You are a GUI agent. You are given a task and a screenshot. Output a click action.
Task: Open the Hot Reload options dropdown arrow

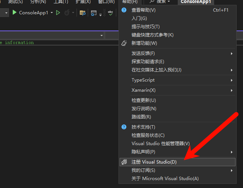pos(73,12)
